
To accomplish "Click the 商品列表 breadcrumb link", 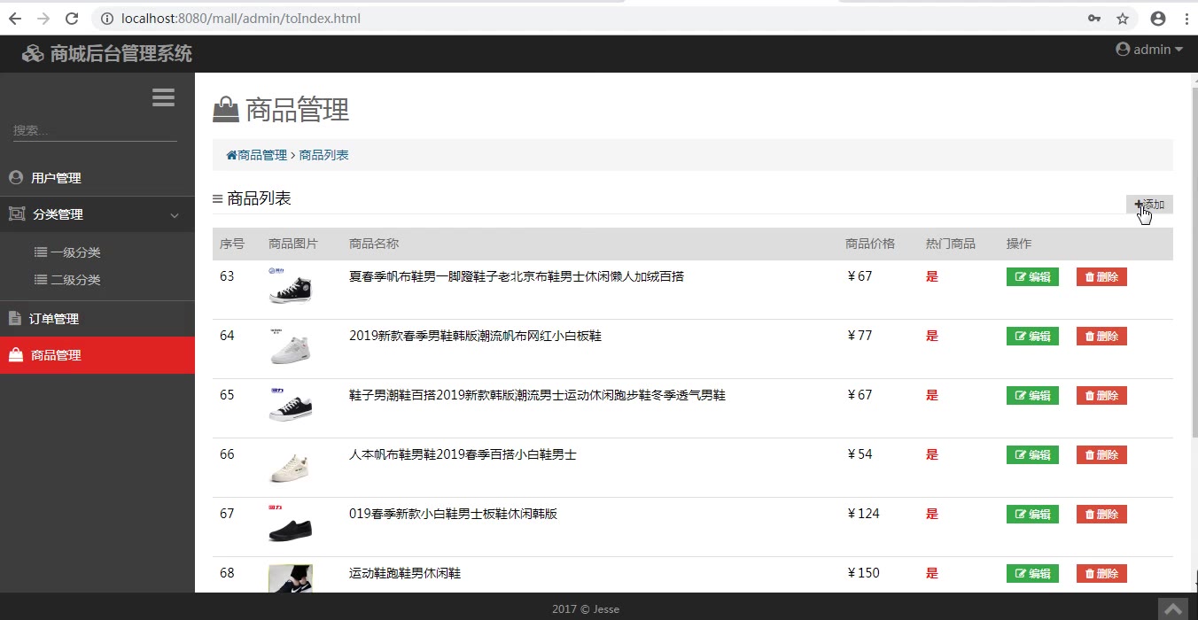I will pos(324,155).
